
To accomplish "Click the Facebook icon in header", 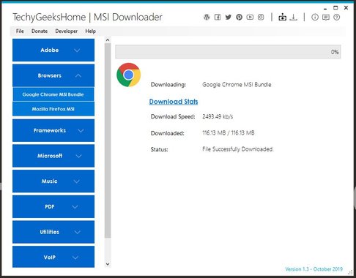I will [x=218, y=17].
